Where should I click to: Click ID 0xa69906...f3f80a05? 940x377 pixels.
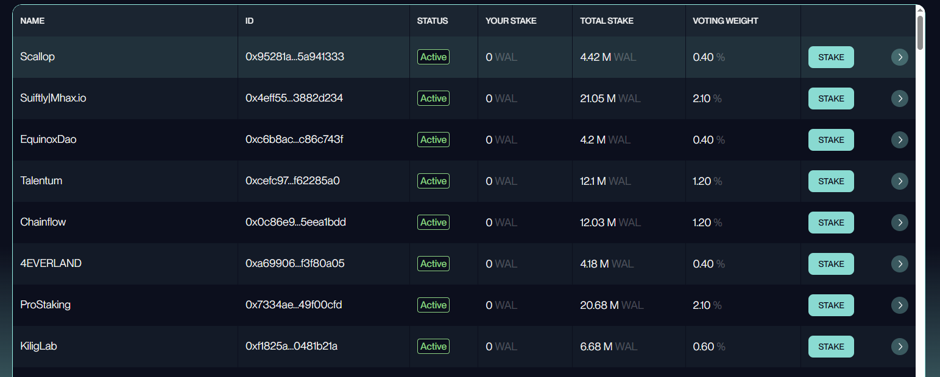295,263
